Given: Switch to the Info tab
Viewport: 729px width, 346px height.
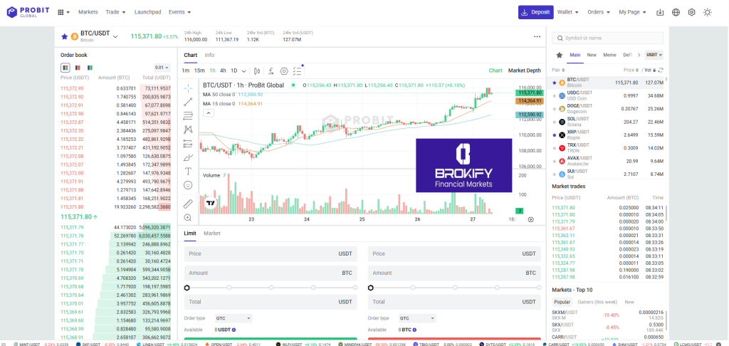Looking at the screenshot, I should tap(210, 55).
